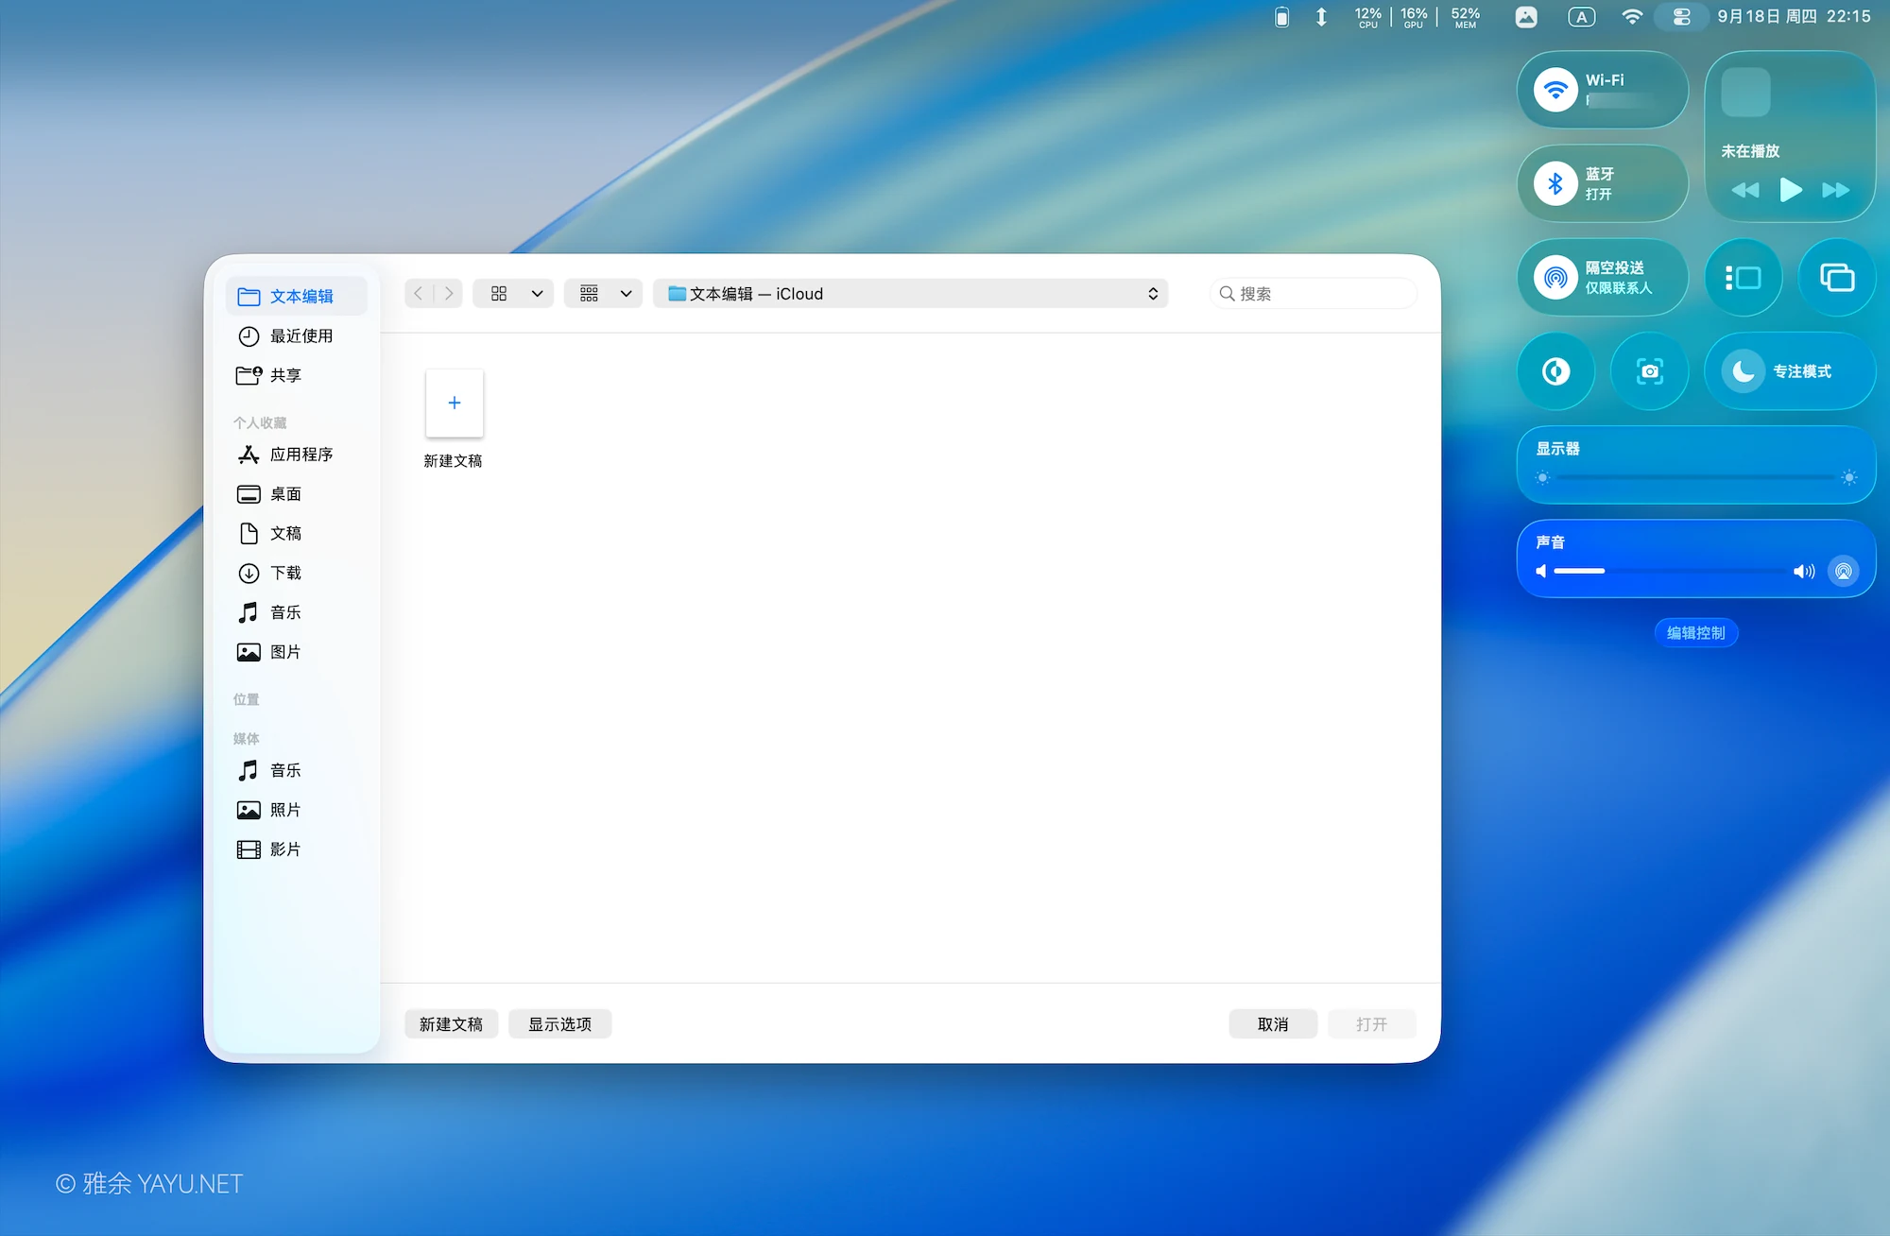Open 下载 downloads in the sidebar
This screenshot has height=1236, width=1890.
point(297,573)
